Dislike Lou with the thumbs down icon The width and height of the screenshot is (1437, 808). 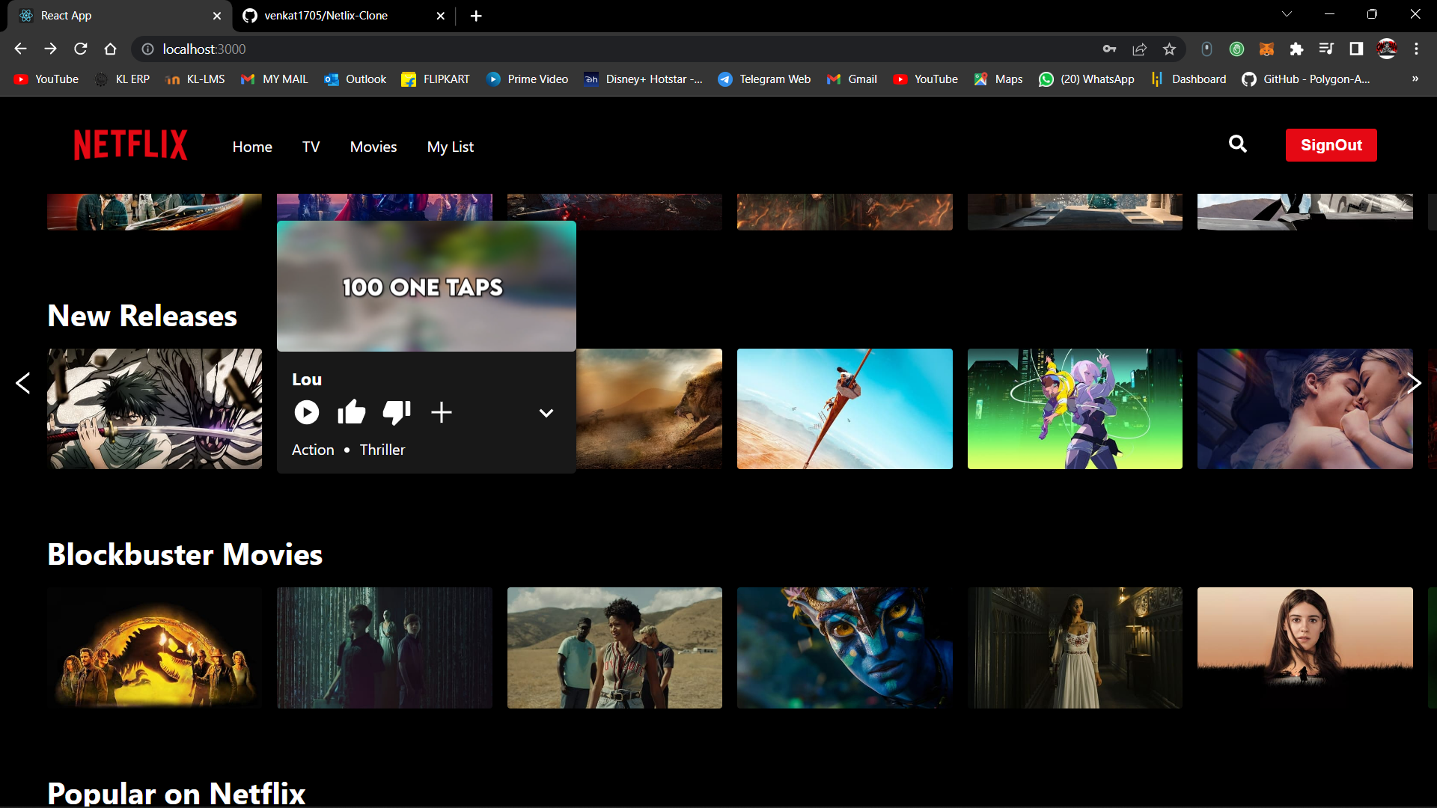pos(397,412)
